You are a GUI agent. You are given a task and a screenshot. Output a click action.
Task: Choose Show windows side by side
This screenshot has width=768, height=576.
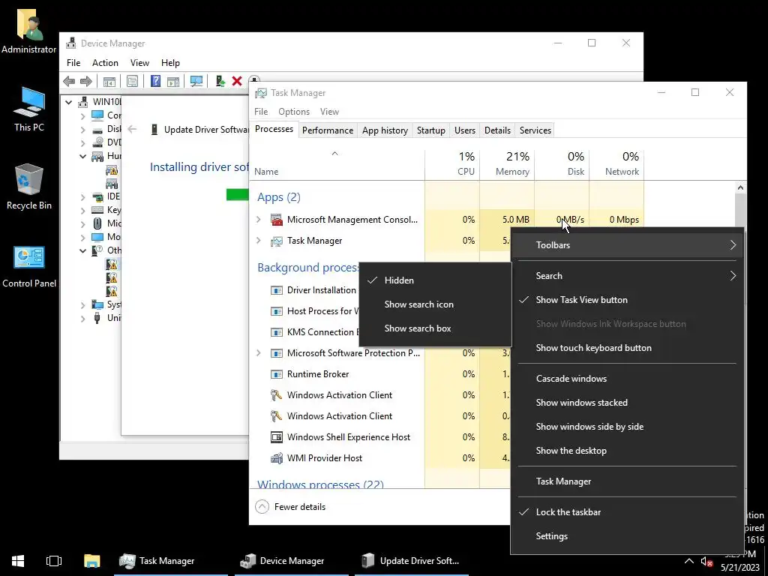click(627, 427)
